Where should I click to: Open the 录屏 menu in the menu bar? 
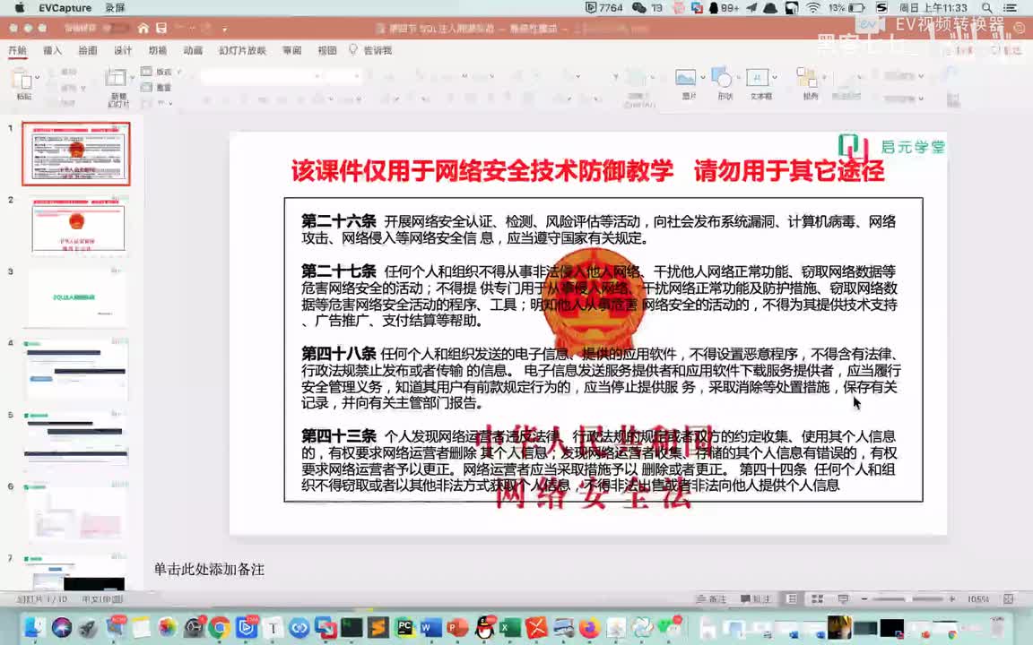(115, 8)
